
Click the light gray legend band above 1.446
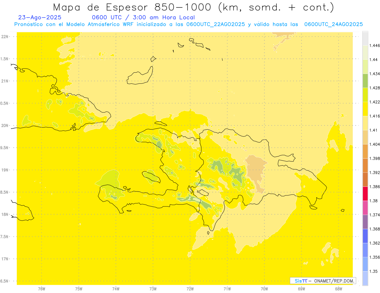[365, 39]
